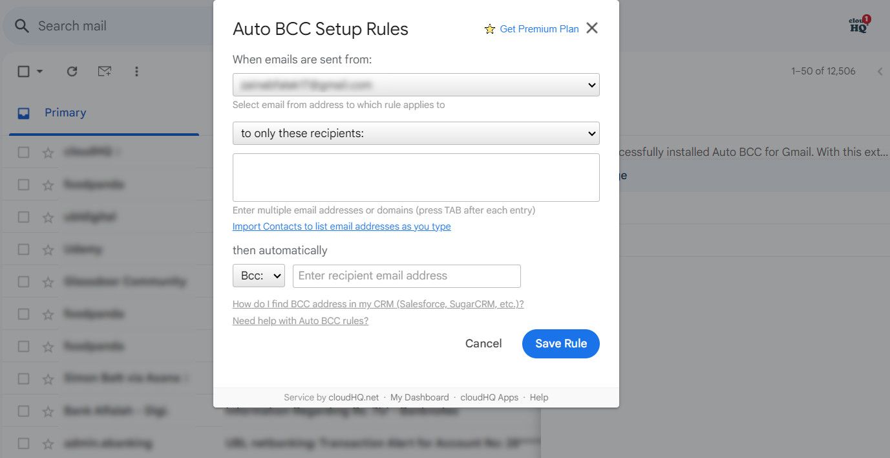Star the foodpanda email in the list
The width and height of the screenshot is (890, 458).
(x=47, y=184)
